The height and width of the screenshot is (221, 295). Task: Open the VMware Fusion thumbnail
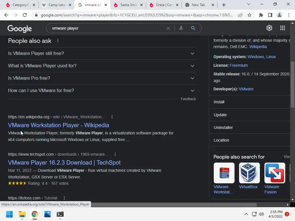pyautogui.click(x=275, y=173)
